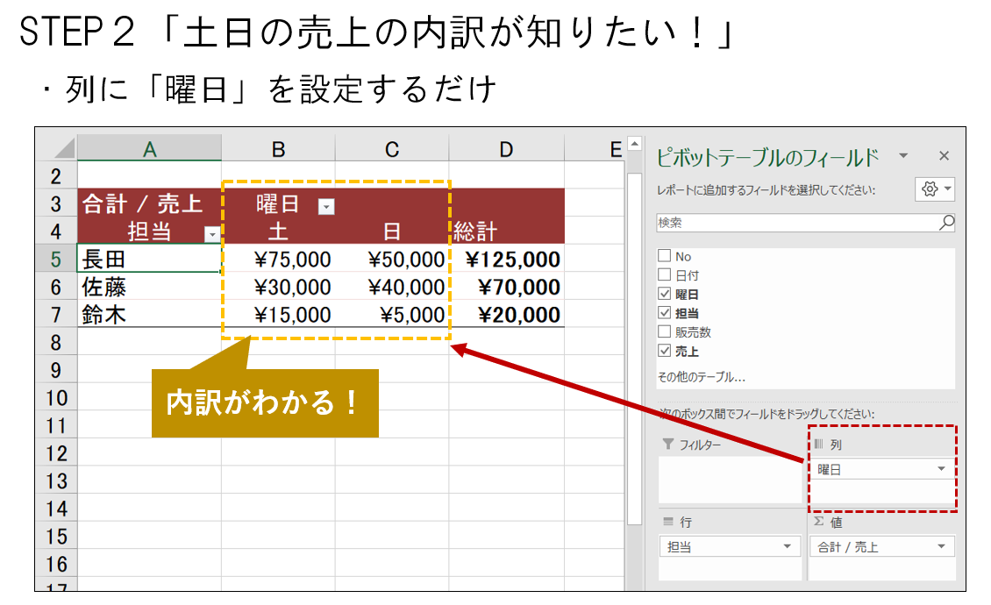
Task: Select column C header
Action: coord(392,149)
